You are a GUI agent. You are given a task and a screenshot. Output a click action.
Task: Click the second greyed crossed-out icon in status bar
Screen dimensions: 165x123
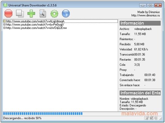152,118
